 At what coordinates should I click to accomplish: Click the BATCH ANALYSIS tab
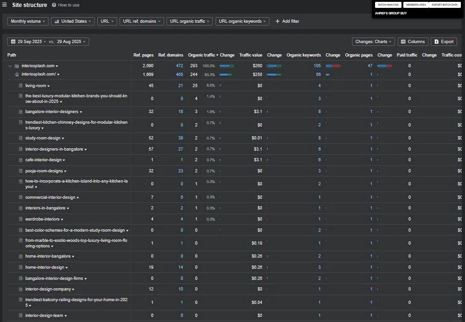(x=388, y=5)
